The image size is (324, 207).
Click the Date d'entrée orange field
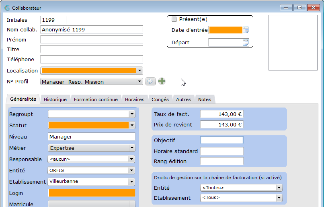click(x=226, y=30)
